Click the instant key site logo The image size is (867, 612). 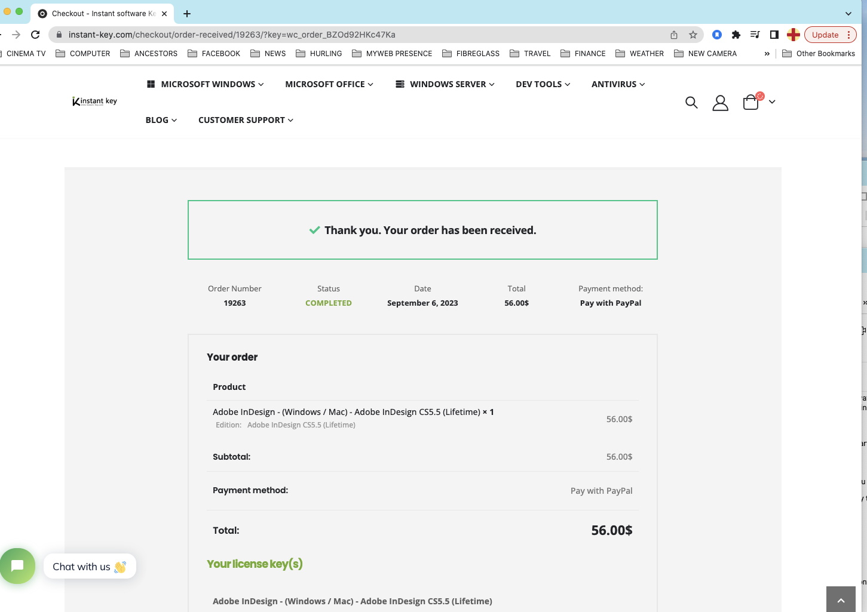click(x=94, y=102)
